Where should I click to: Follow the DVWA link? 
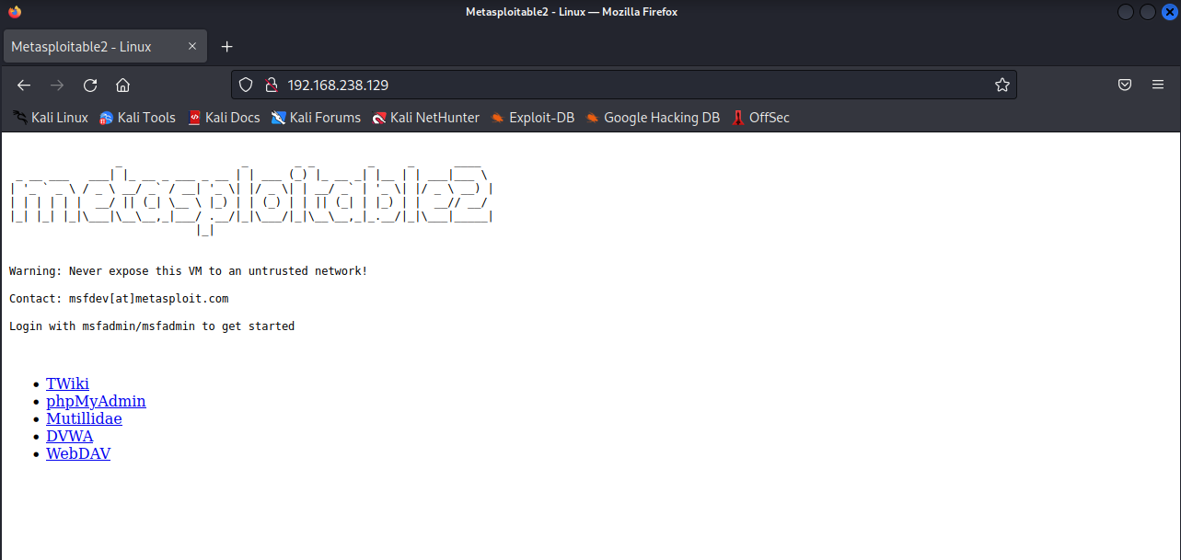(x=70, y=437)
